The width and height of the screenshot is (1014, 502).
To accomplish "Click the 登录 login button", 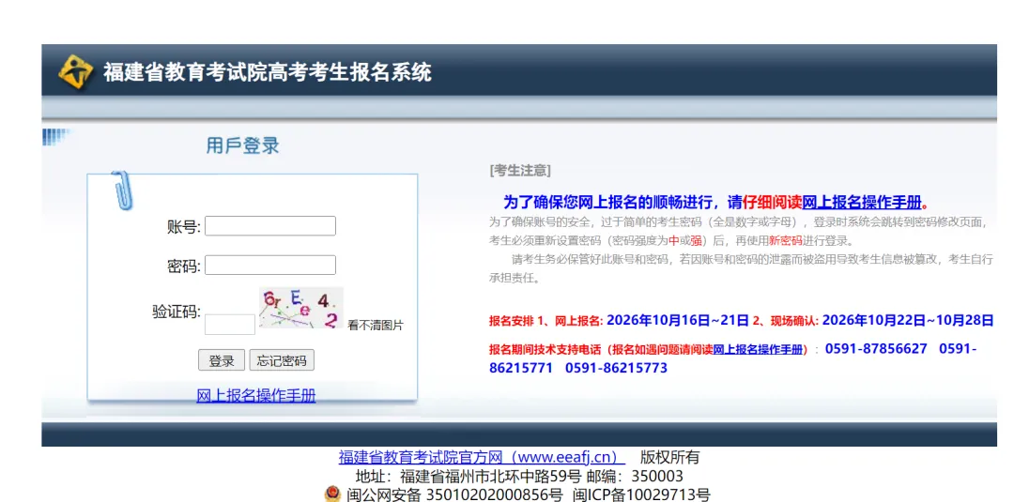I will pyautogui.click(x=222, y=360).
